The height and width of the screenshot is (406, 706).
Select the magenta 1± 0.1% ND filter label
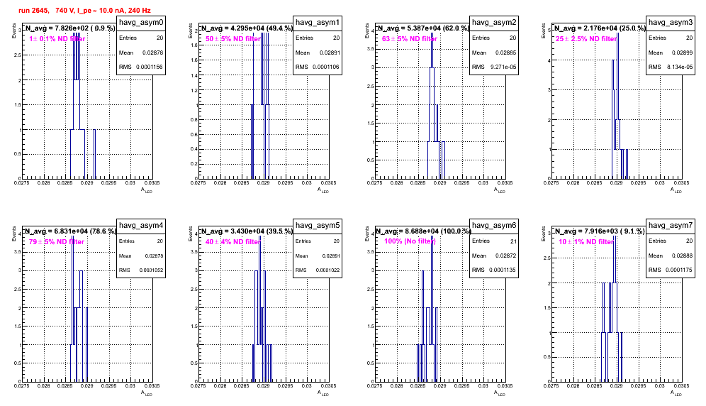coord(57,39)
